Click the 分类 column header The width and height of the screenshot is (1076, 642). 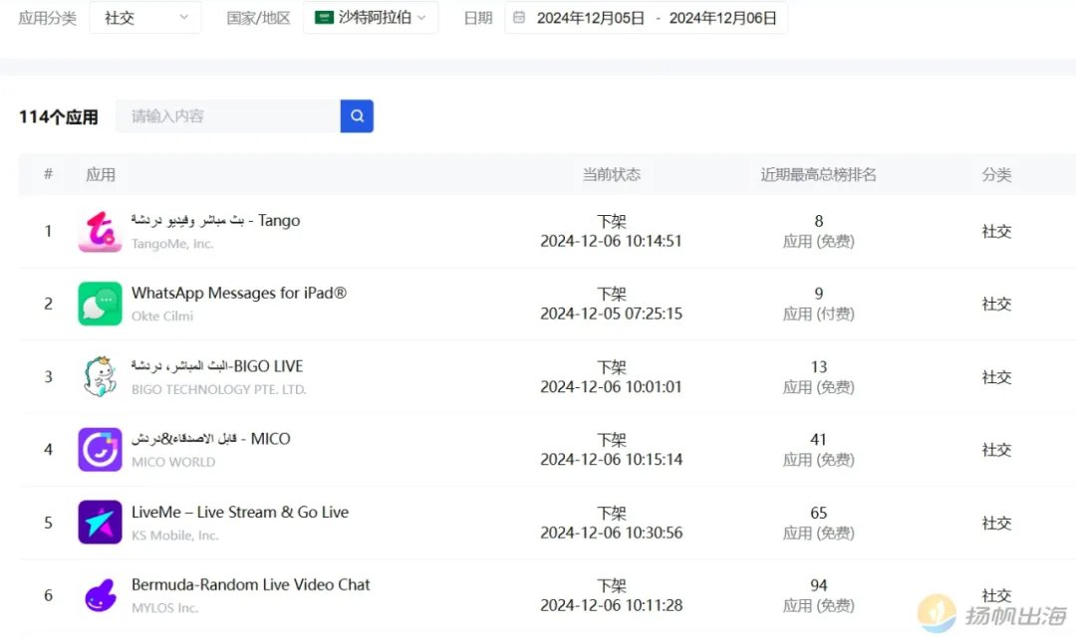click(x=996, y=175)
